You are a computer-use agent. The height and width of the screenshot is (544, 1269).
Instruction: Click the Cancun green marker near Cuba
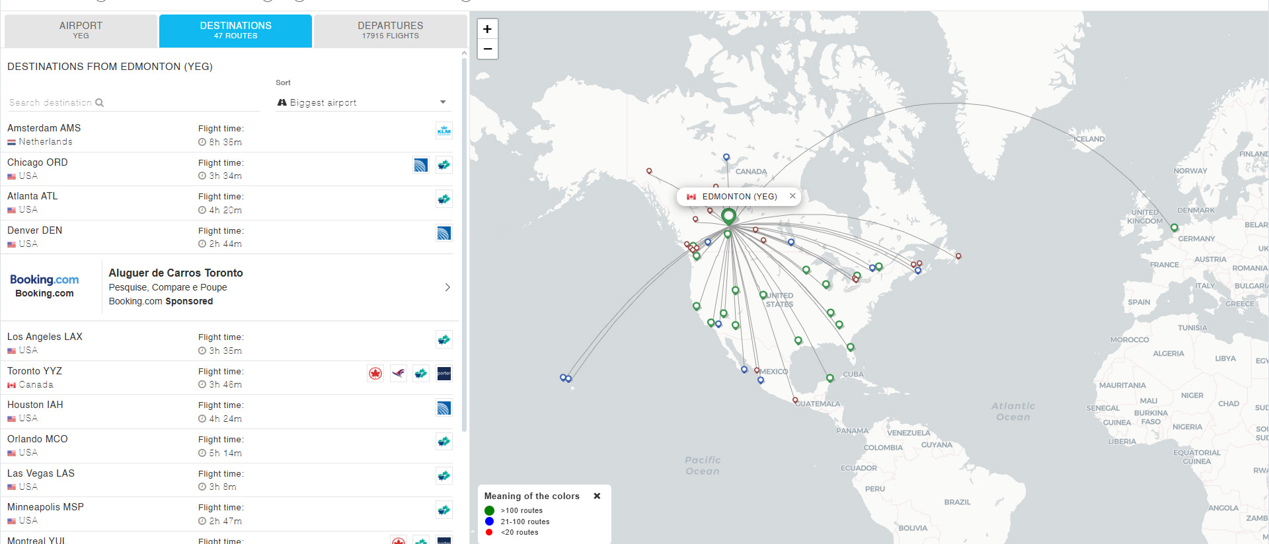coord(829,378)
